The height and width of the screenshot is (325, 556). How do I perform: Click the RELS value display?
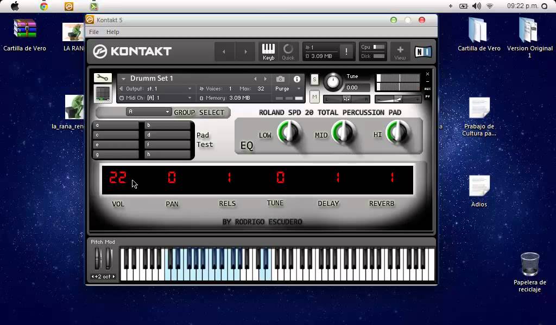coord(229,177)
